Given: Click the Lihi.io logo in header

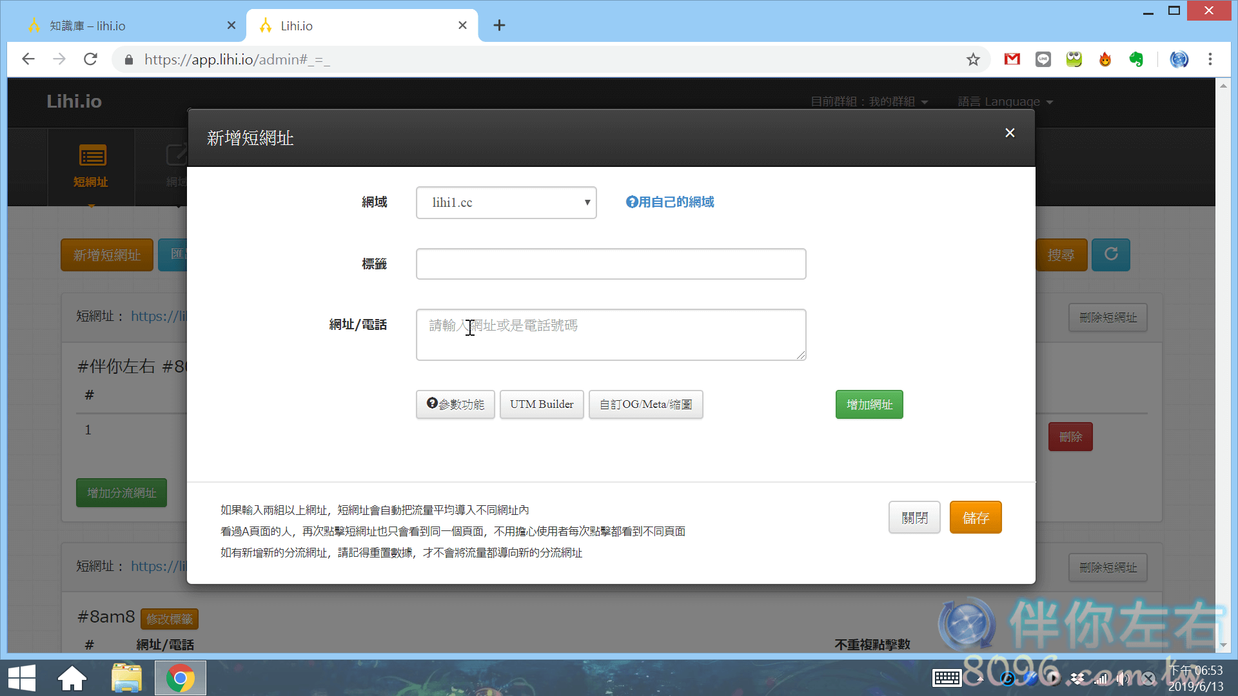Looking at the screenshot, I should coord(74,102).
